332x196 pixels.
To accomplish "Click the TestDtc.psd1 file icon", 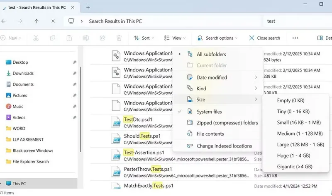I will pyautogui.click(x=116, y=122).
